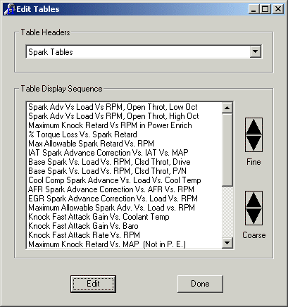The image size is (288, 307).
Task: Click the Edit button
Action: (x=93, y=284)
